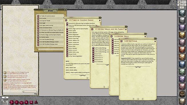Viewport: 187px width, 105px height.
Task: Toggle lock on 1.4 Mythic Spells window
Action: coord(145,36)
